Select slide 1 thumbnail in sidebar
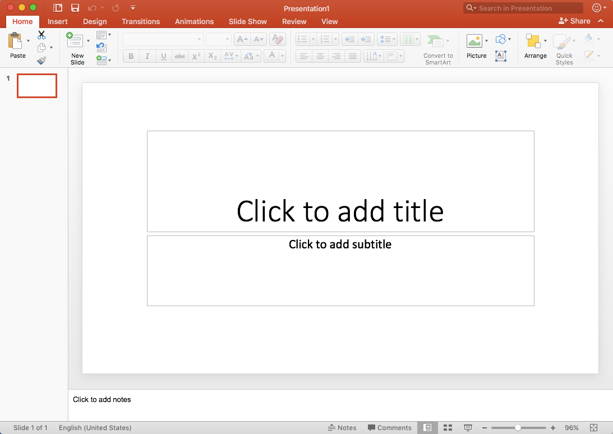Image resolution: width=613 pixels, height=434 pixels. coord(36,85)
